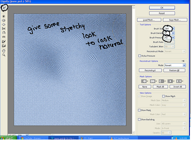Open the Brush Size dropdown arrow
The width and height of the screenshot is (191, 143).
pyautogui.click(x=173, y=29)
